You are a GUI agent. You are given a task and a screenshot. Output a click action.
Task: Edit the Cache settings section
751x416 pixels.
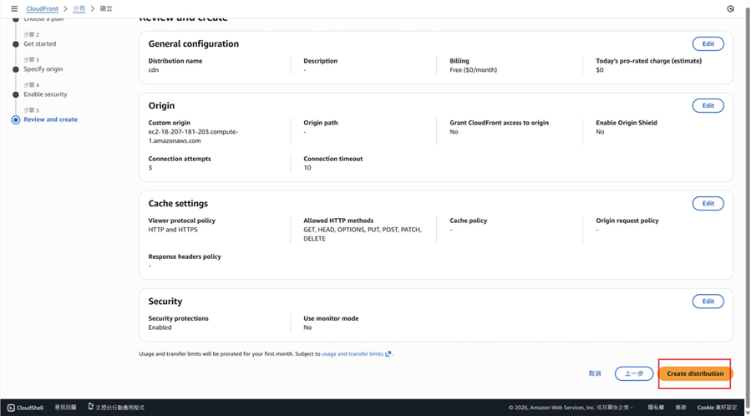coord(708,204)
